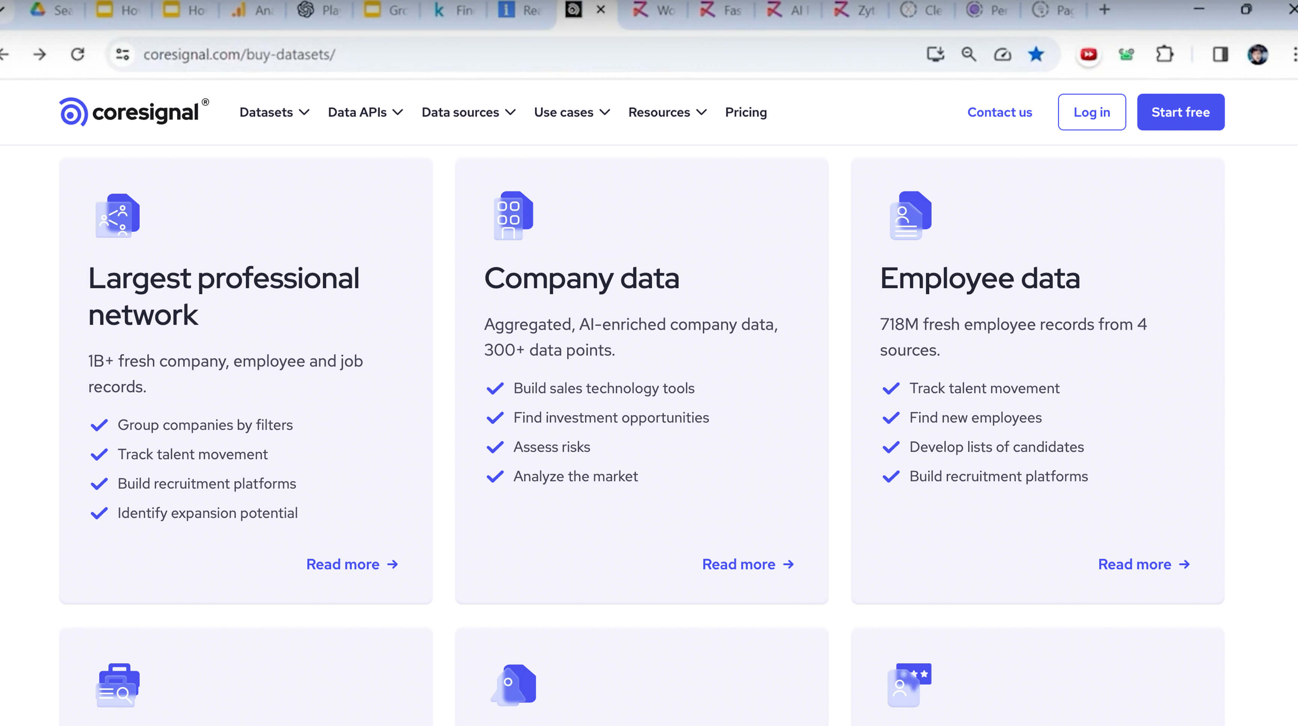Expand the Data APIs dropdown

pyautogui.click(x=365, y=112)
